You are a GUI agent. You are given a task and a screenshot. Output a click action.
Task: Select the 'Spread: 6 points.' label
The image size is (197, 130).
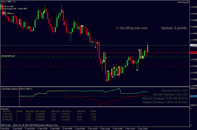[174, 28]
